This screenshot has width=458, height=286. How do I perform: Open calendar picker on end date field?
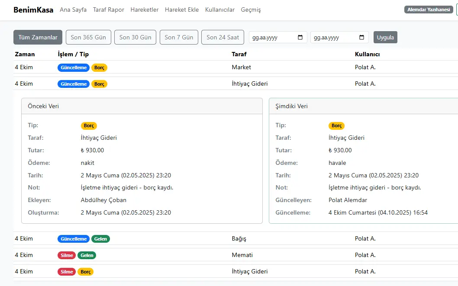362,38
